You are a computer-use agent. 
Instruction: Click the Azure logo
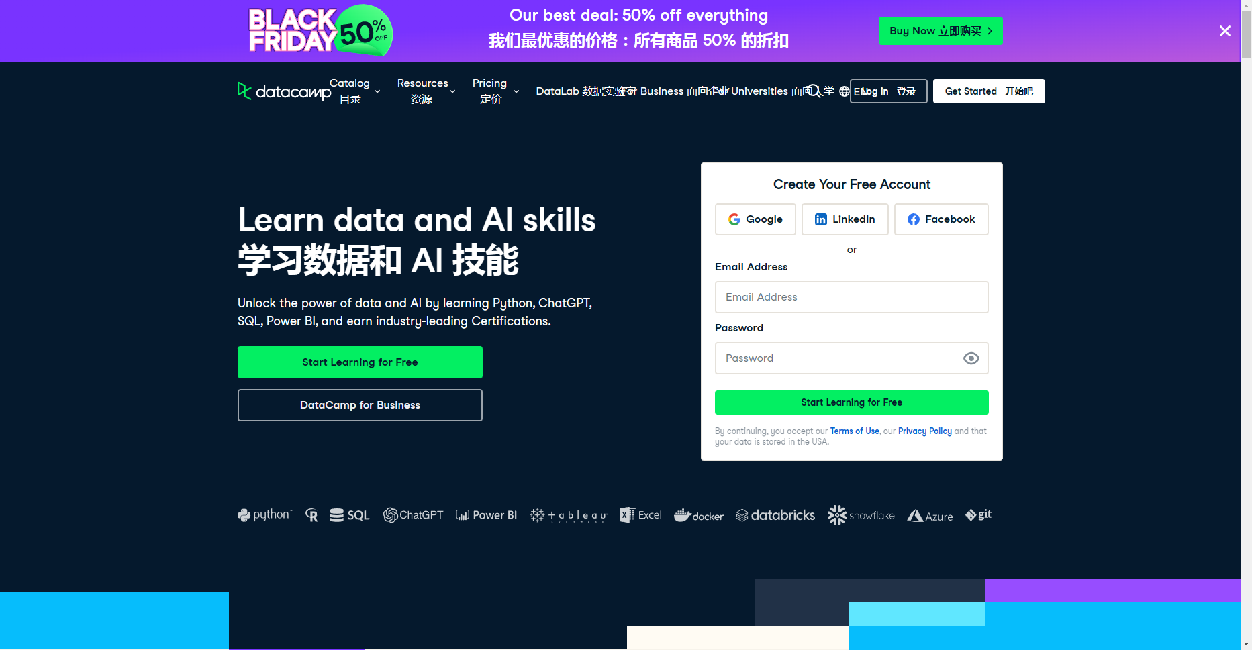(x=930, y=516)
